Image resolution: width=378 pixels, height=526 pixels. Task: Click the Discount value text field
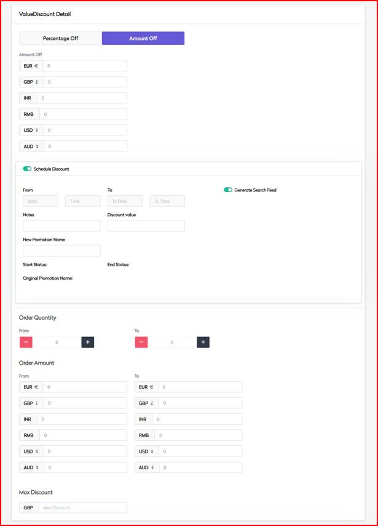click(x=146, y=226)
